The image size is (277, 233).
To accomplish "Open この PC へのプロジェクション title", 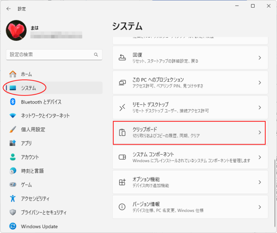I will (158, 80).
